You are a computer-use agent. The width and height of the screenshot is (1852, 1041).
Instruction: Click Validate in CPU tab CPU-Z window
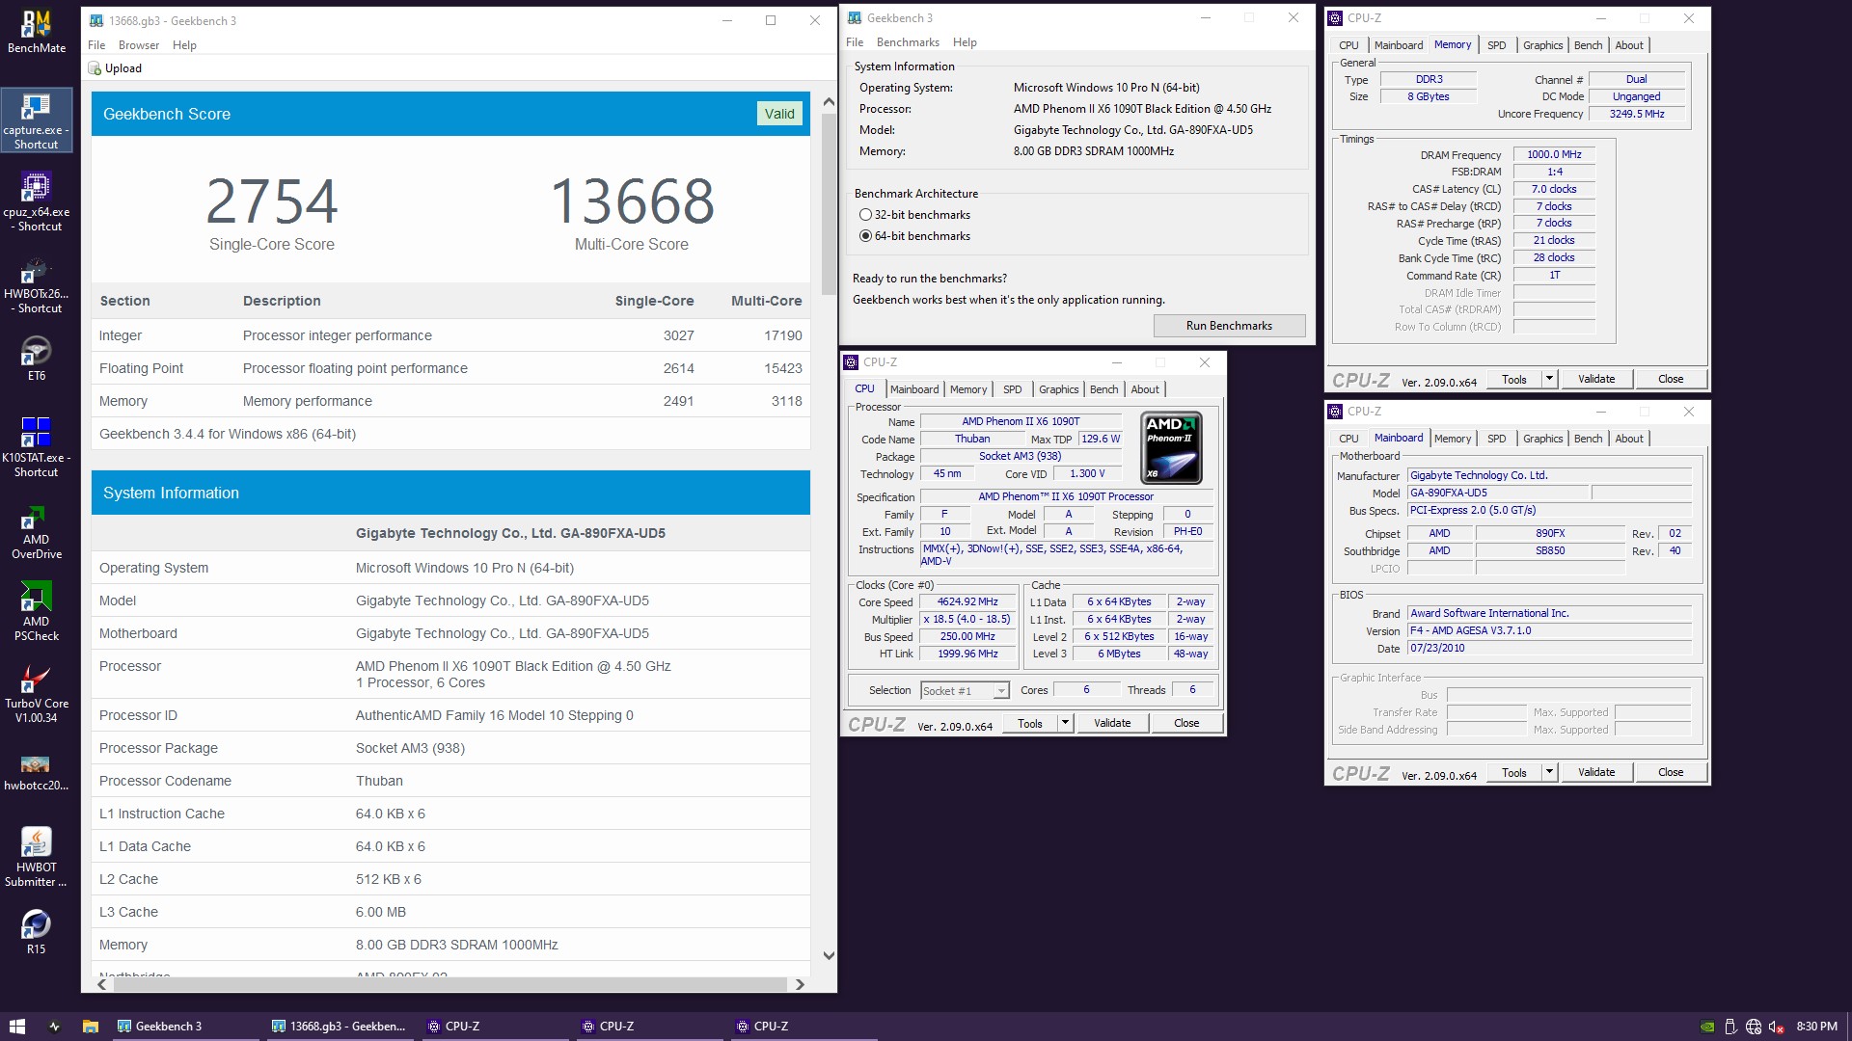point(1111,723)
